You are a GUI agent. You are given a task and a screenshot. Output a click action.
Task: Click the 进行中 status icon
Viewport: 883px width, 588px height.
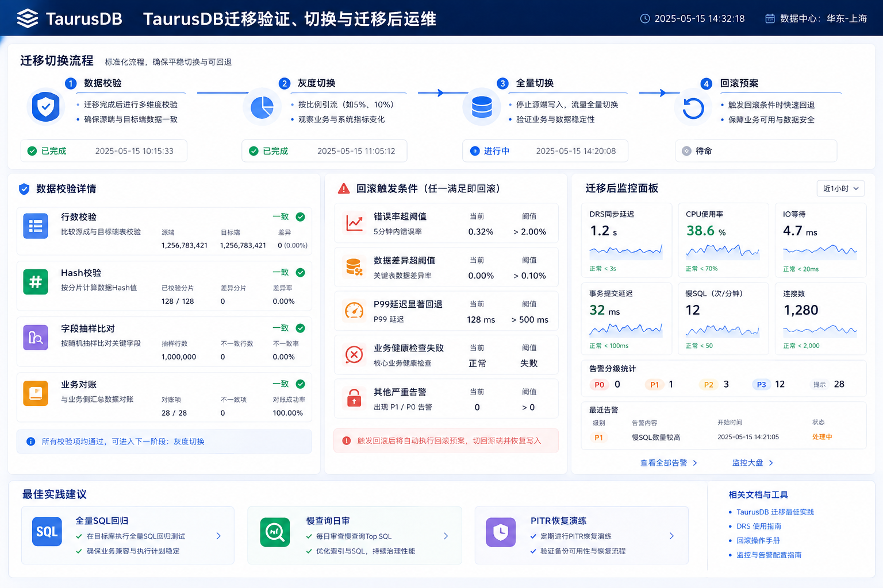point(475,151)
